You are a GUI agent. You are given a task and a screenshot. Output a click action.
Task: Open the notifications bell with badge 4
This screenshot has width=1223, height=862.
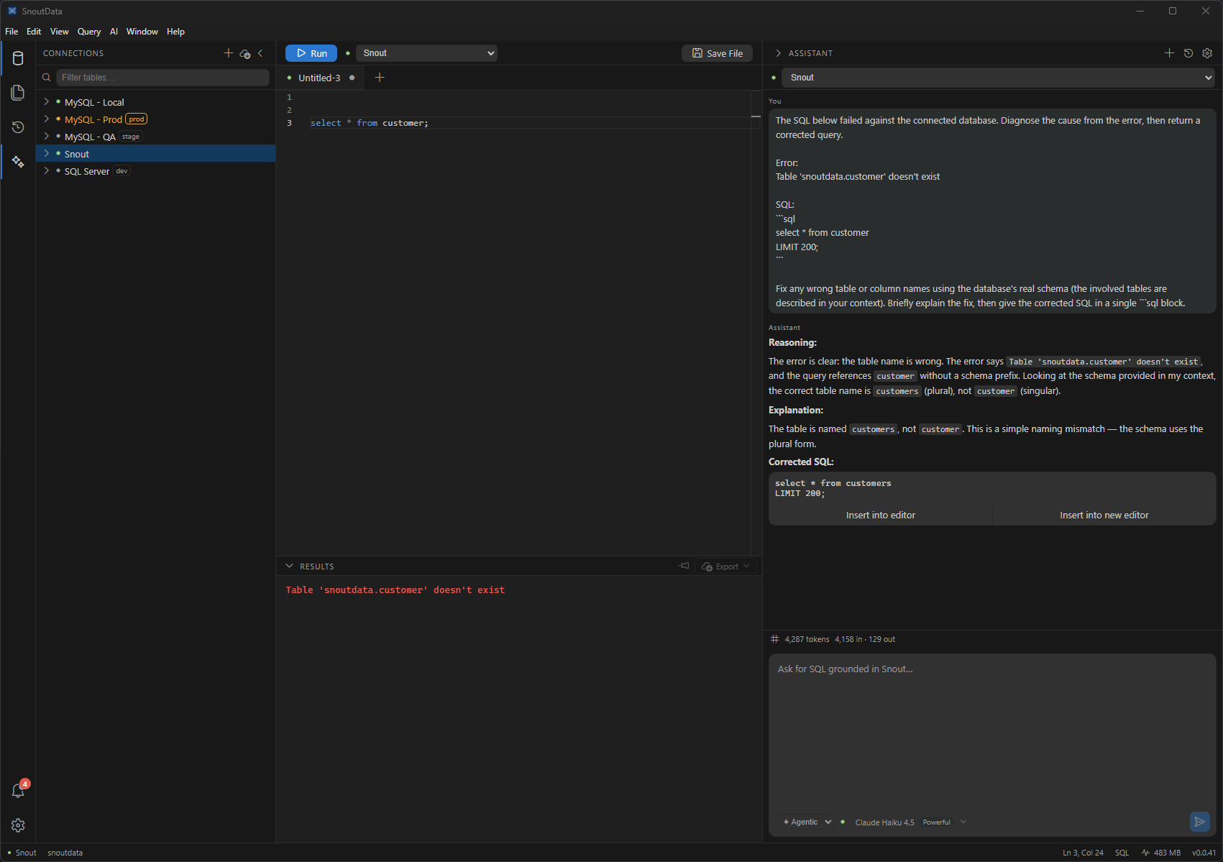click(19, 790)
